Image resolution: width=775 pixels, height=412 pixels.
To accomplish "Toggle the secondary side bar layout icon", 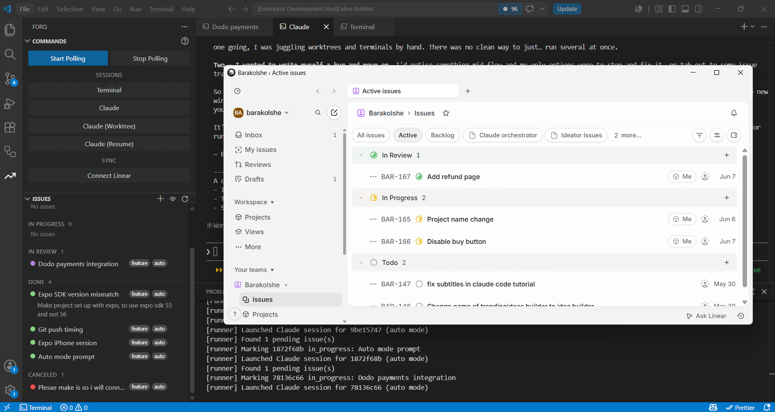I will coord(698,9).
